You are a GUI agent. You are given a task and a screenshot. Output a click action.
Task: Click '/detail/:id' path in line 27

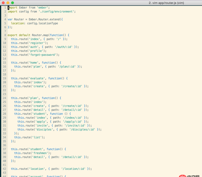(72, 110)
